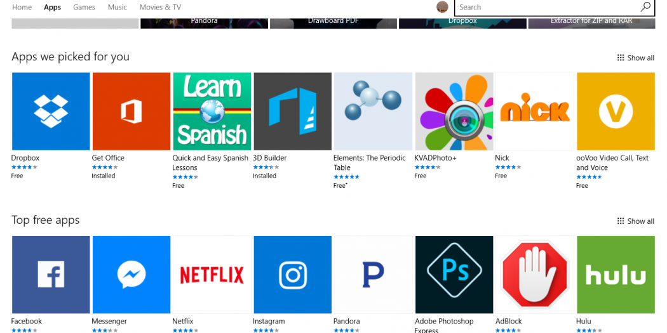
Task: Open the Adobe Photoshop Express tile
Action: (x=454, y=275)
